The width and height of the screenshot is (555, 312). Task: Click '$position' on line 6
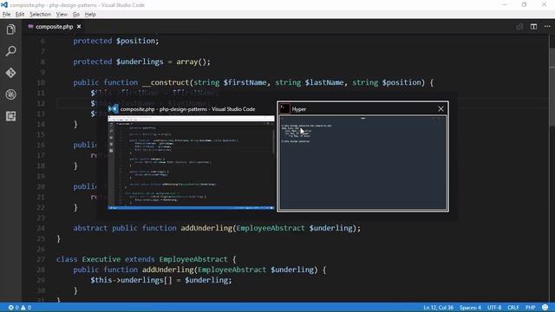[x=135, y=41]
